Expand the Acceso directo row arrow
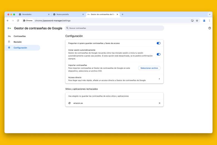 pos(159,79)
